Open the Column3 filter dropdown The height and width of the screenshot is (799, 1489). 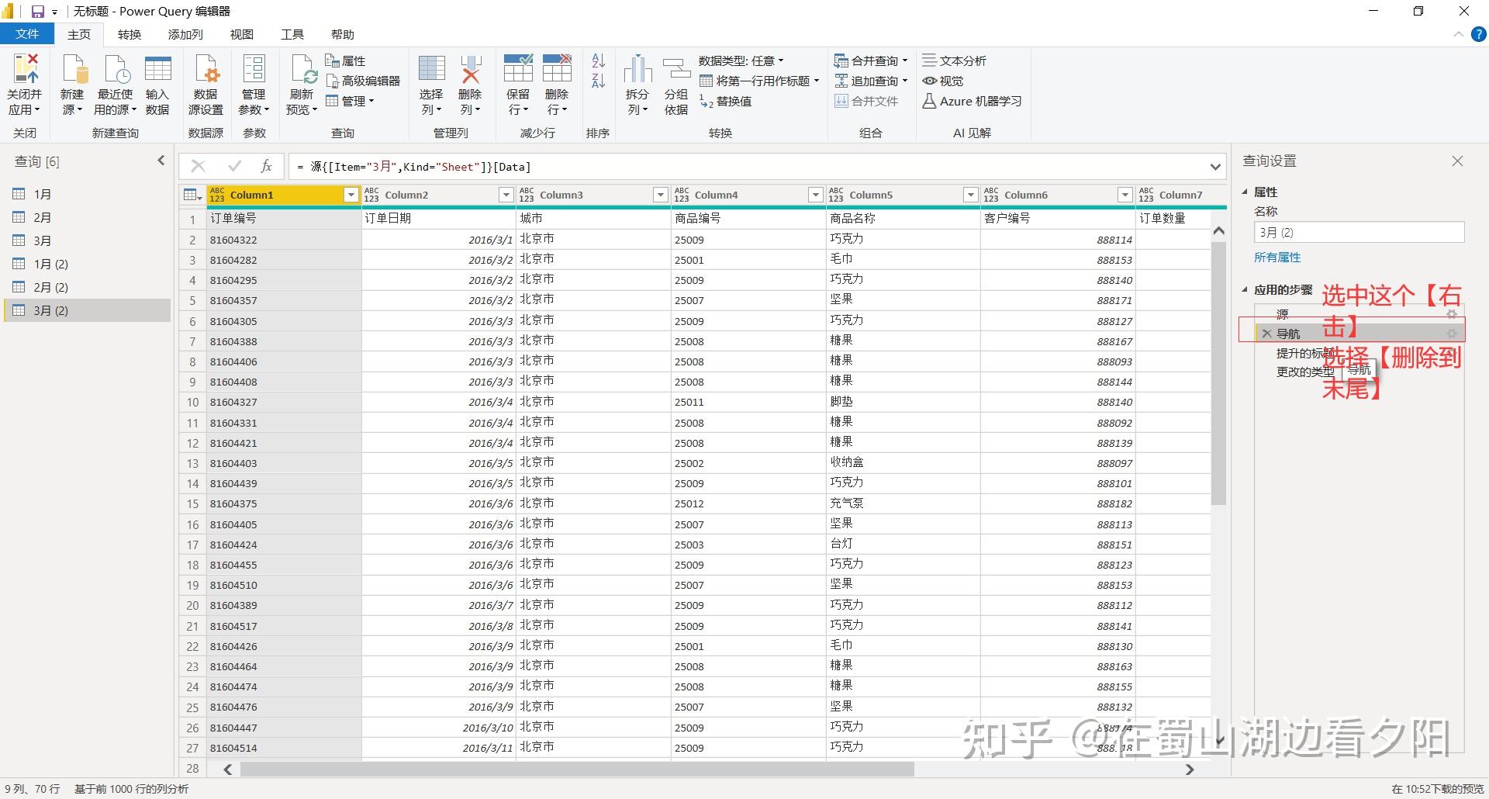pos(660,195)
